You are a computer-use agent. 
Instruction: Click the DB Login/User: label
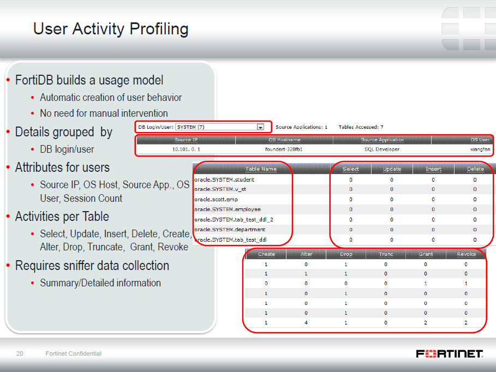pos(156,127)
